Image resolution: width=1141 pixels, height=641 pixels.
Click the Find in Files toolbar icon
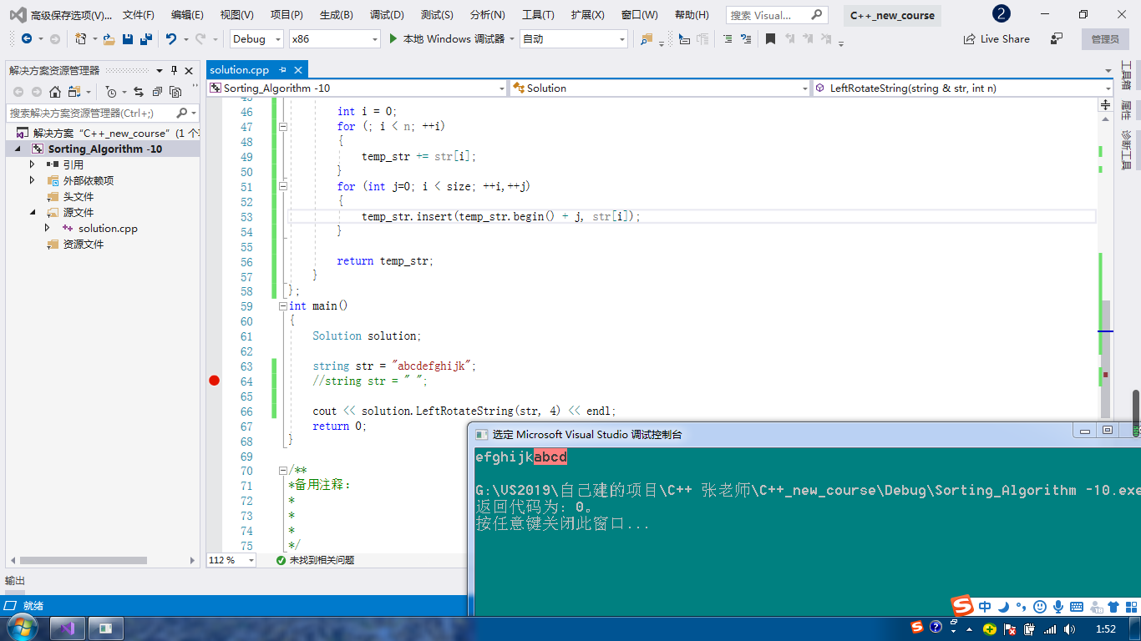647,38
